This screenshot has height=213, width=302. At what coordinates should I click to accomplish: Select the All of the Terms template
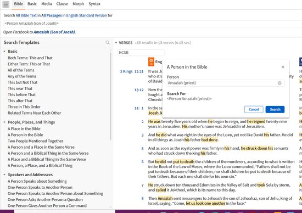click(x=21, y=70)
